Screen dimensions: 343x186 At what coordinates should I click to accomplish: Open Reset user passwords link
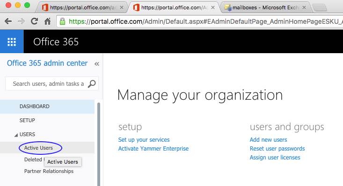(x=277, y=149)
